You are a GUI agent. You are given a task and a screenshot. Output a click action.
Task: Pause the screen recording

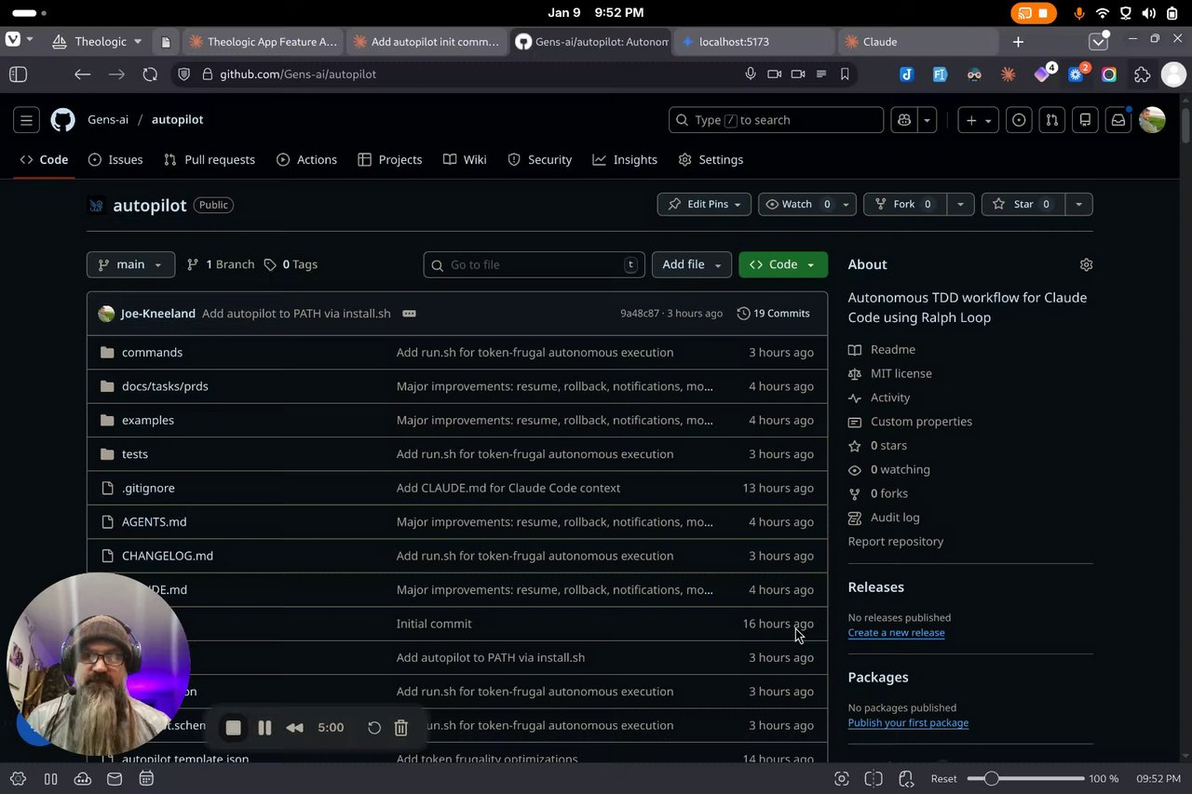click(x=264, y=728)
